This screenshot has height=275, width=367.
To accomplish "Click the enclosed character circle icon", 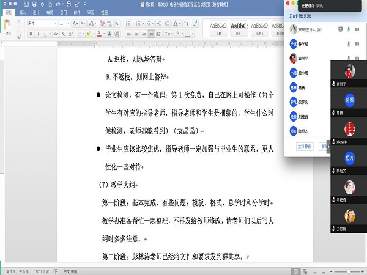I will (x=117, y=34).
